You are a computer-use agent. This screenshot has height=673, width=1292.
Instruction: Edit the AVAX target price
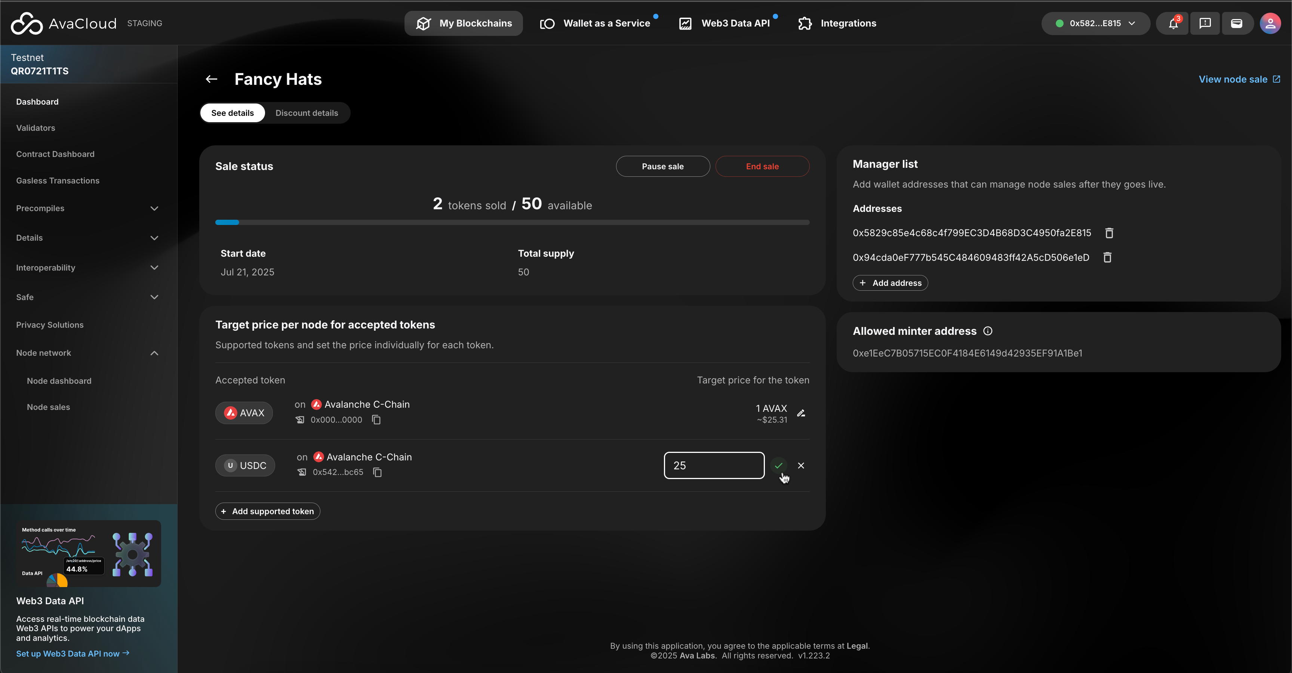coord(801,413)
